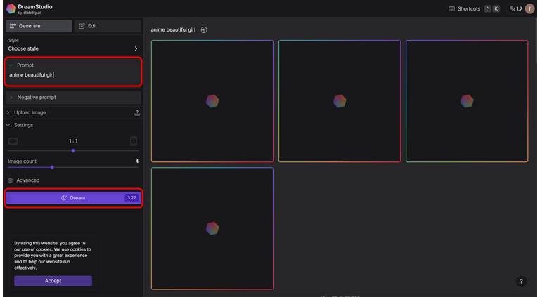Image resolution: width=540 pixels, height=297 pixels.
Task: Select the portrait aspect ratio icon
Action: click(134, 141)
